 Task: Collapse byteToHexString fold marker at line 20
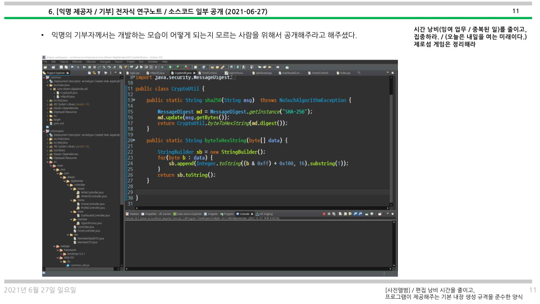coord(134,140)
